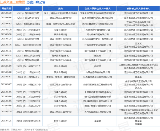Viewport: 160px width, 131px height.
Task: Click the date cell 2025-06-03
Action: 6,24
